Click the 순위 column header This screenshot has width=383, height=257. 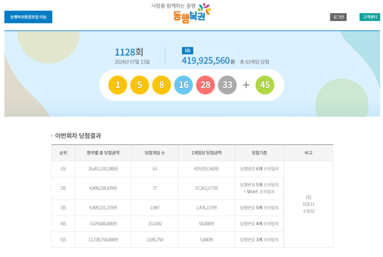63,153
